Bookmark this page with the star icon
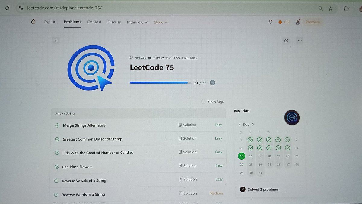 pyautogui.click(x=331, y=8)
